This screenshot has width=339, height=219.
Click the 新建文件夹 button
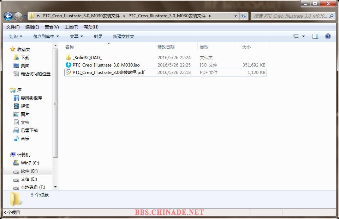[124, 36]
